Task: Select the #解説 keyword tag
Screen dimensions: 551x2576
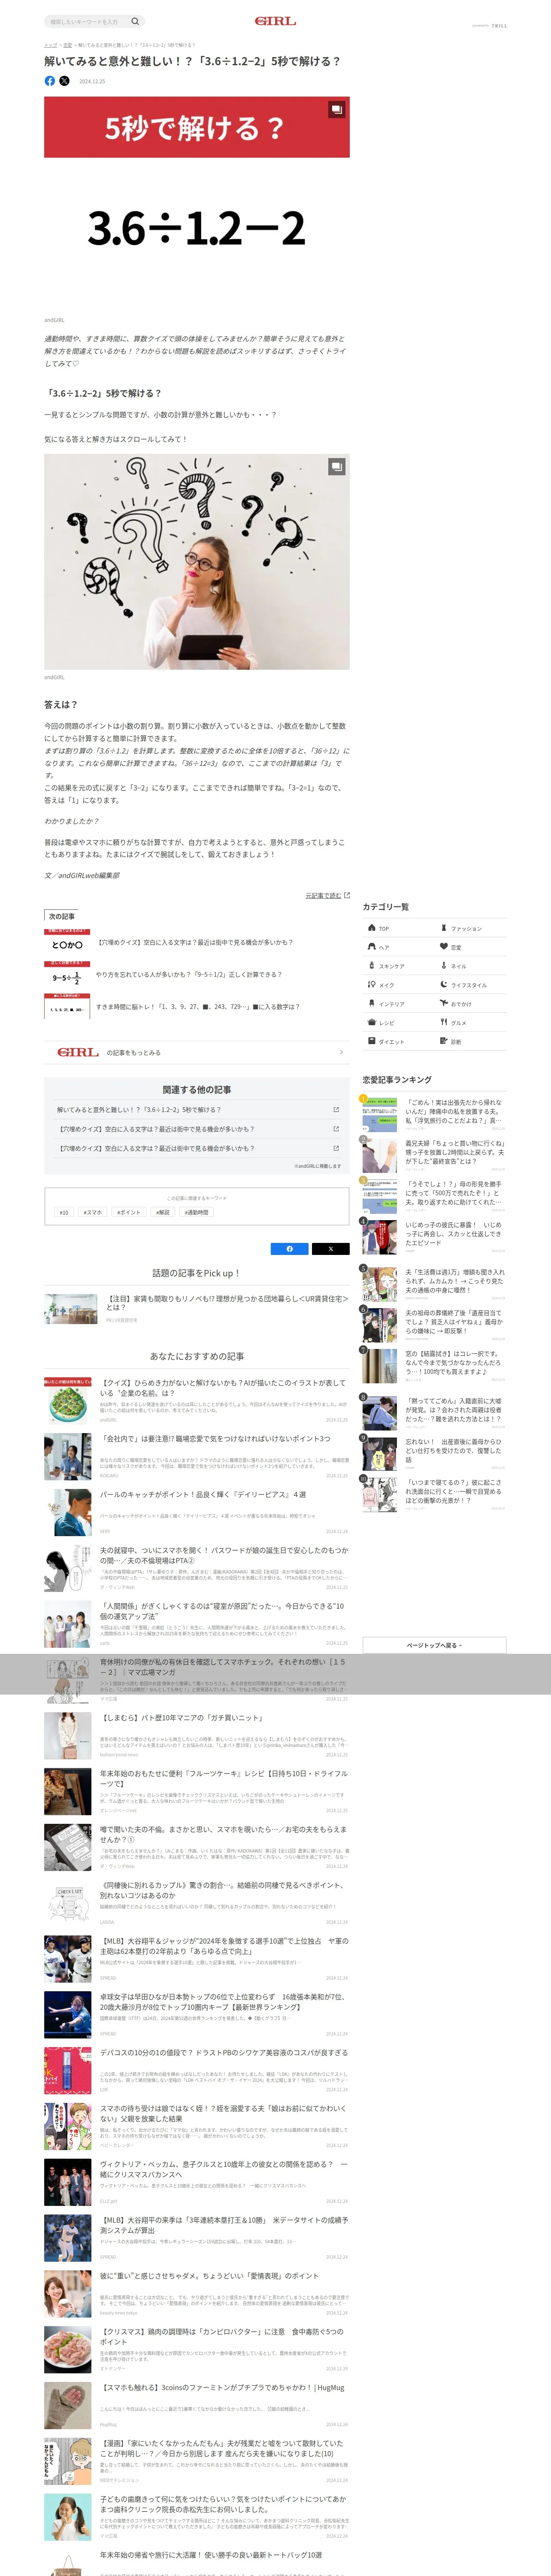Action: [163, 1212]
